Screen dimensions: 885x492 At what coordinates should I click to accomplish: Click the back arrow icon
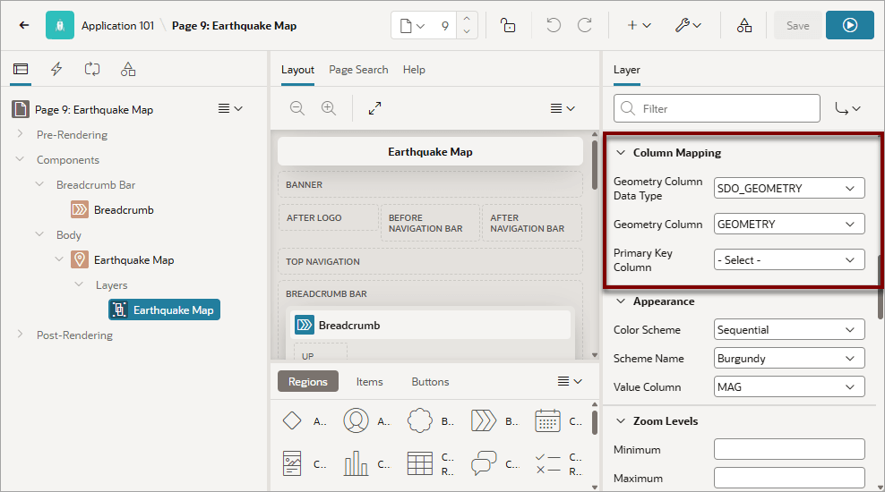tap(23, 25)
